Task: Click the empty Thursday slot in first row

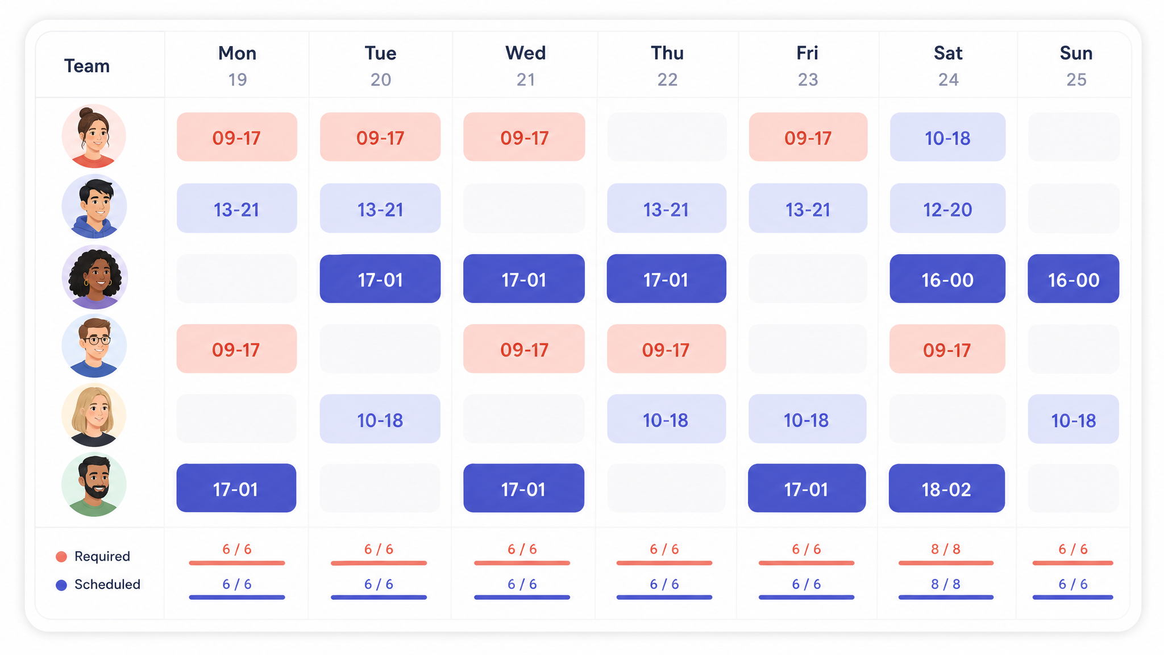Action: [667, 137]
